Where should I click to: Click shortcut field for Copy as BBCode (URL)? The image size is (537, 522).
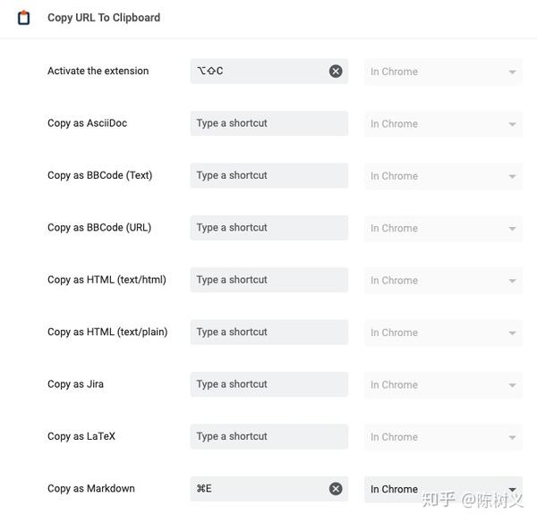pyautogui.click(x=269, y=227)
